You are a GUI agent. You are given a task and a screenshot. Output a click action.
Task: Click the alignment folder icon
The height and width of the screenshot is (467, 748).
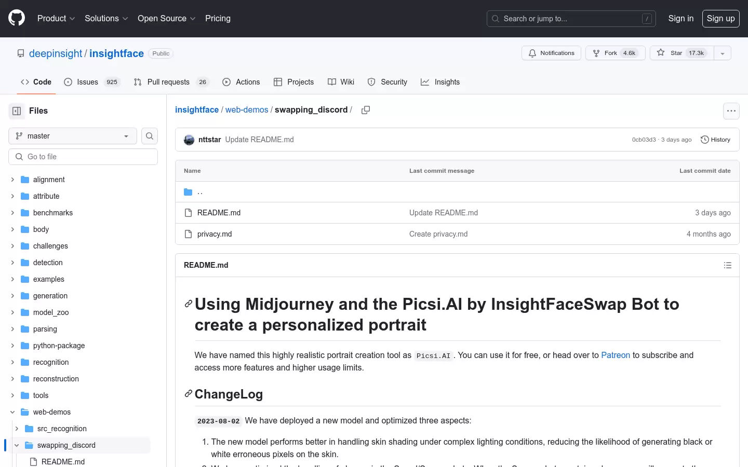coord(25,180)
